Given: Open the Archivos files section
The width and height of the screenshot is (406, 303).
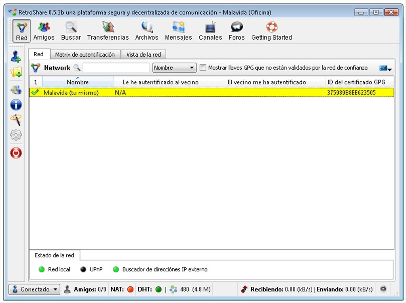Looking at the screenshot, I should click(146, 31).
